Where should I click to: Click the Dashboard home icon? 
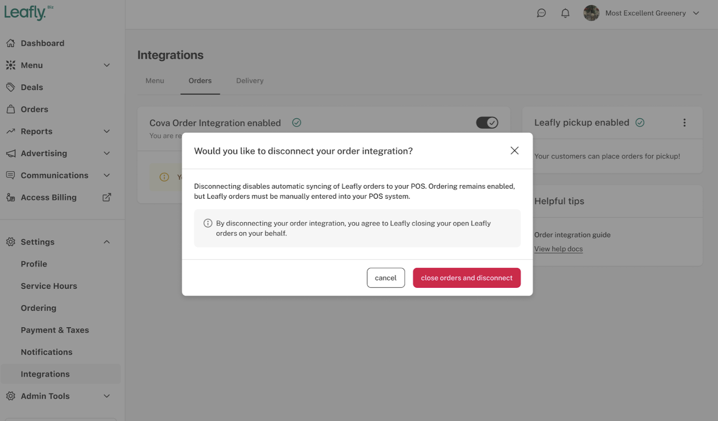coord(11,43)
